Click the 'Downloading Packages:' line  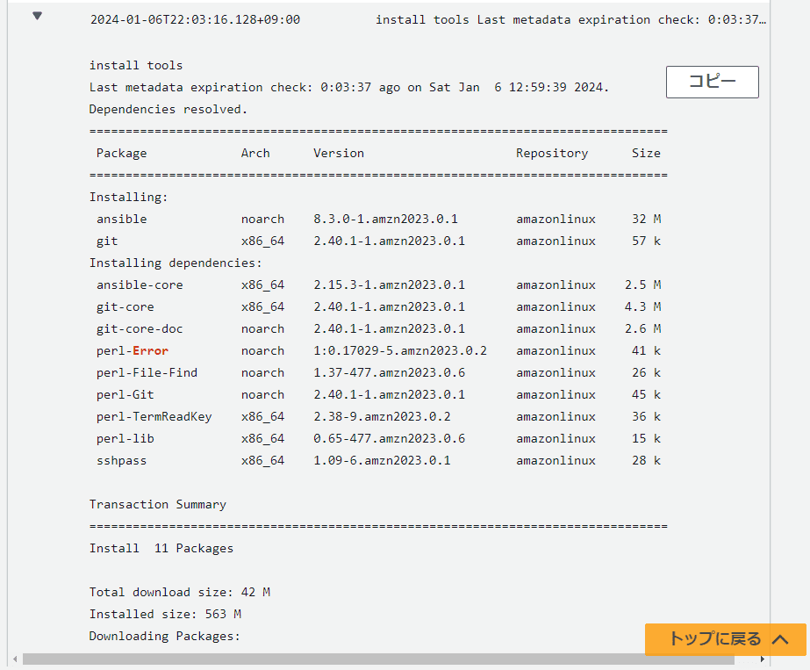(x=165, y=637)
